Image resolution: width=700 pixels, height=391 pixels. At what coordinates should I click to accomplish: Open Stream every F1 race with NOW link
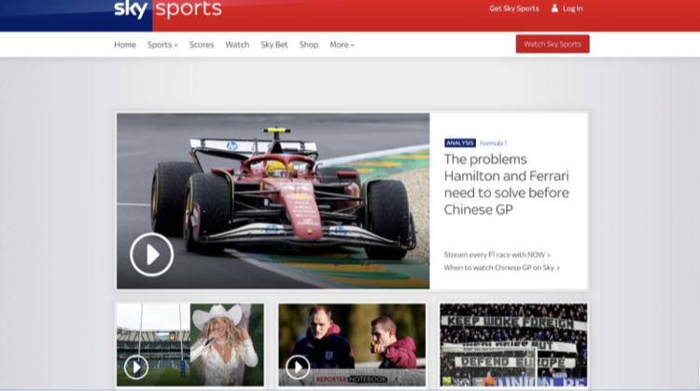[x=497, y=255]
